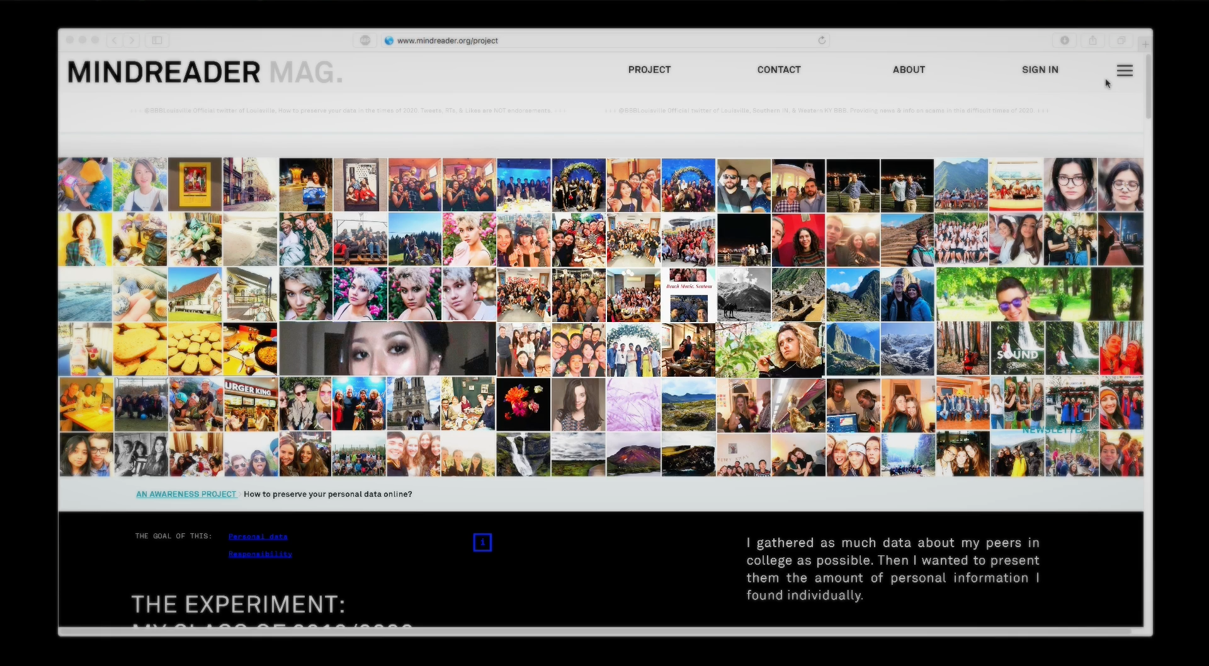The width and height of the screenshot is (1209, 666).
Task: Open the CONTACT nav item
Action: pyautogui.click(x=779, y=70)
